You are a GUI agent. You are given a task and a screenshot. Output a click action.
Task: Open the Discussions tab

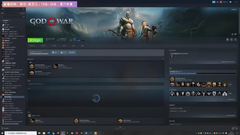point(64,46)
